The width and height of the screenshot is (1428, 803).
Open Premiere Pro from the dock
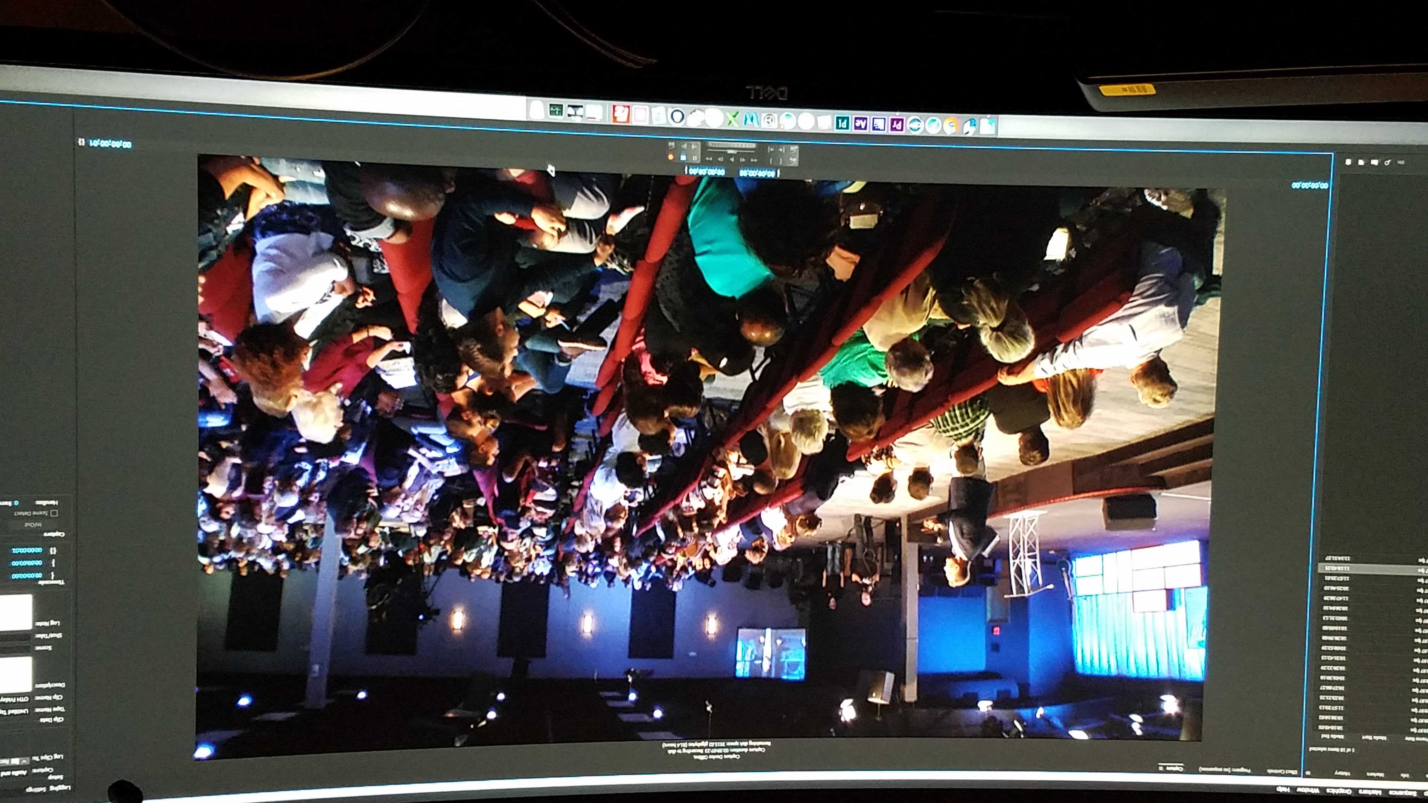(x=897, y=124)
